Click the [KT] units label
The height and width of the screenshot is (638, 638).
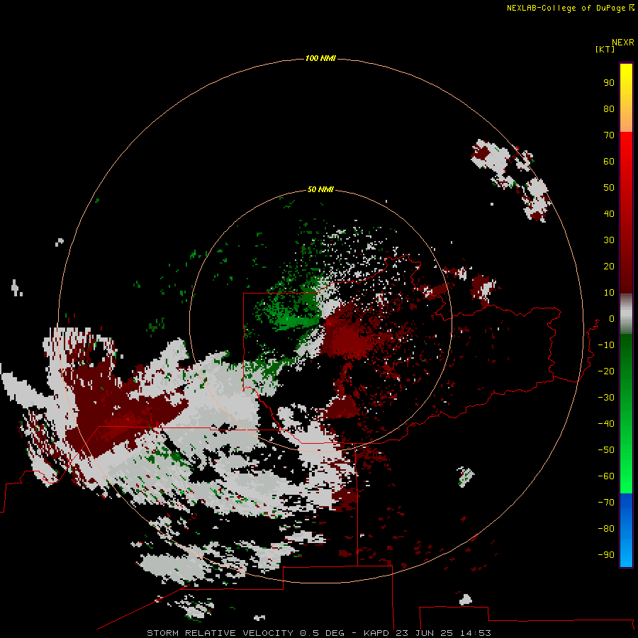[605, 49]
